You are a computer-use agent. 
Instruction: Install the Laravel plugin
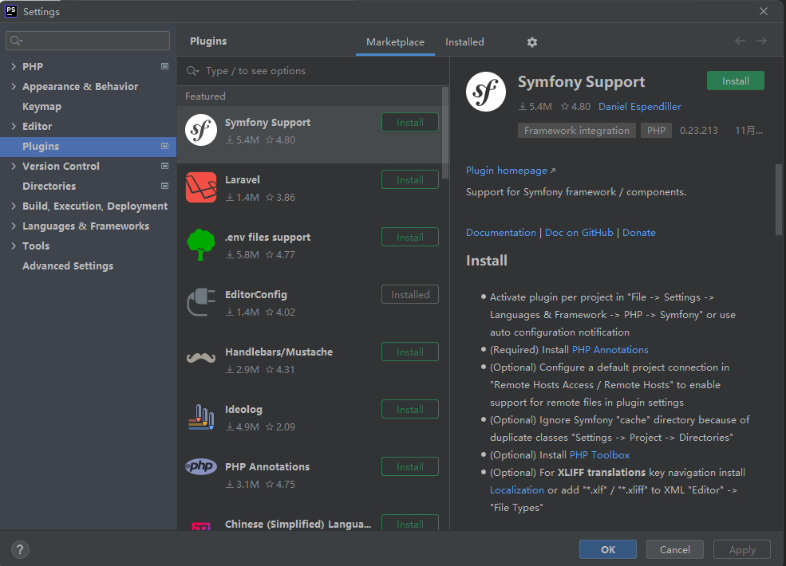(410, 180)
